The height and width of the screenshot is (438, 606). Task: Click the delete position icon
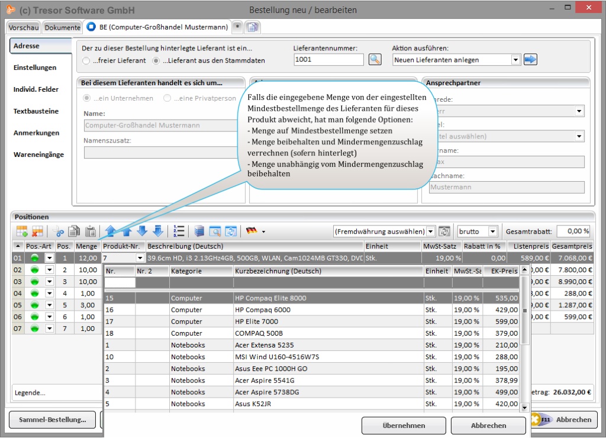[x=38, y=231]
